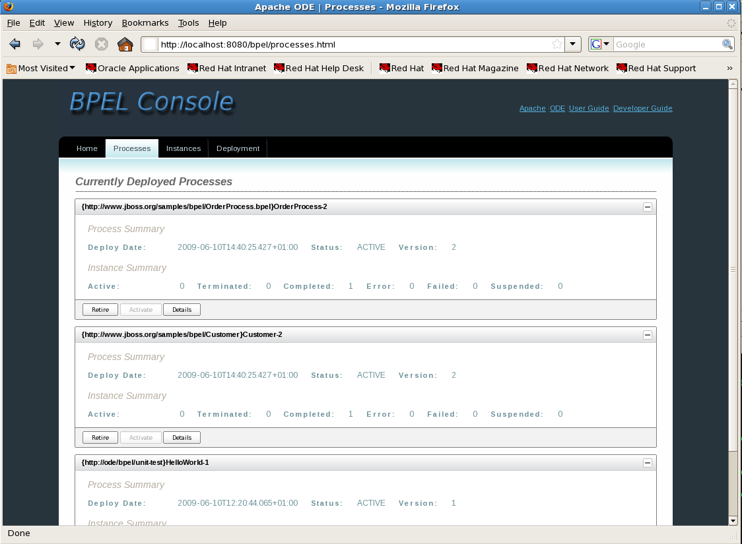The height and width of the screenshot is (544, 742).
Task: Go to the Home page icon
Action: tap(125, 44)
